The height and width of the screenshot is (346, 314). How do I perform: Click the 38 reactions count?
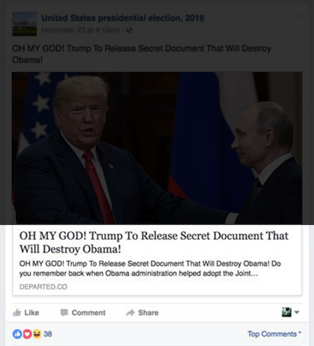coord(47,334)
